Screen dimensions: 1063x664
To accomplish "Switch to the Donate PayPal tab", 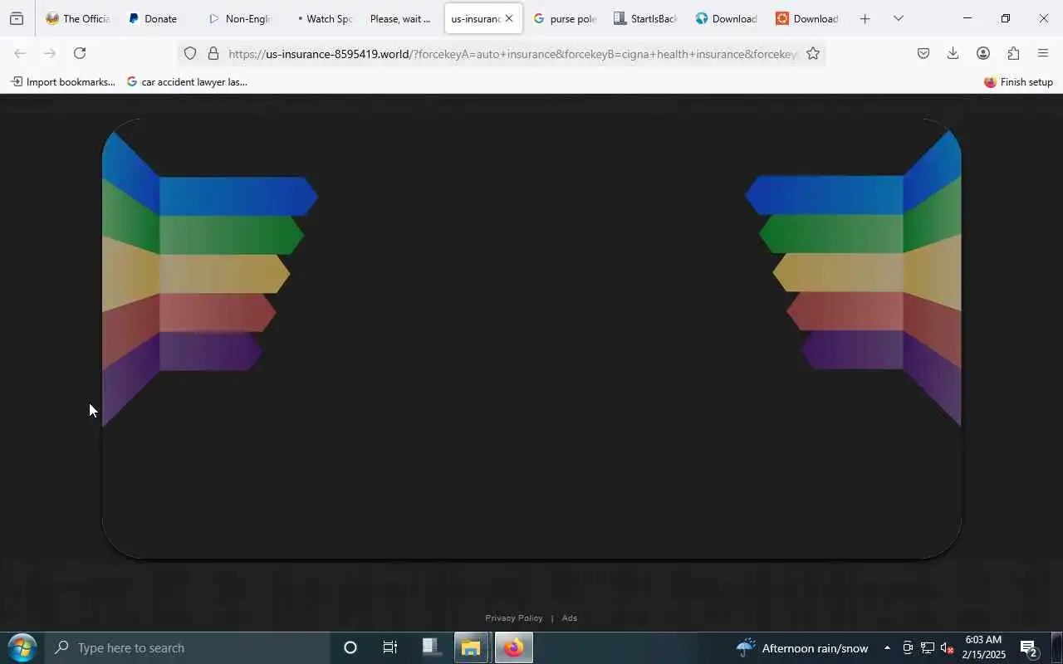I will click(158, 18).
